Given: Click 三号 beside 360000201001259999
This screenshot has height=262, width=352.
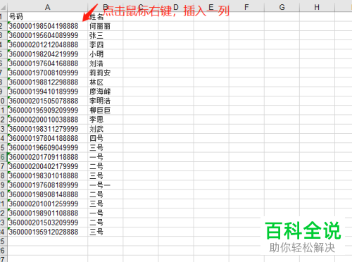Looking at the screenshot, I should [106, 204].
